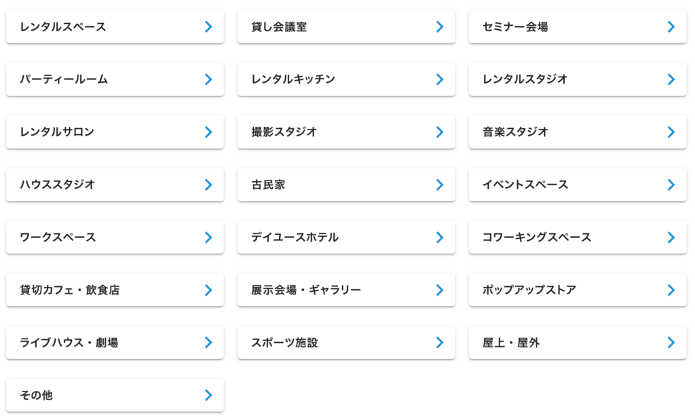Click the arrow icon beside パーティールーム
The image size is (695, 420).
[208, 79]
